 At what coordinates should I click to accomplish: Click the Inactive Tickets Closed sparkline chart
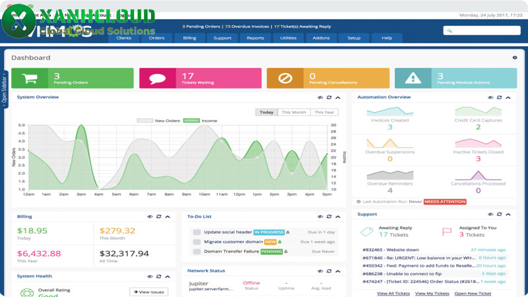478,143
